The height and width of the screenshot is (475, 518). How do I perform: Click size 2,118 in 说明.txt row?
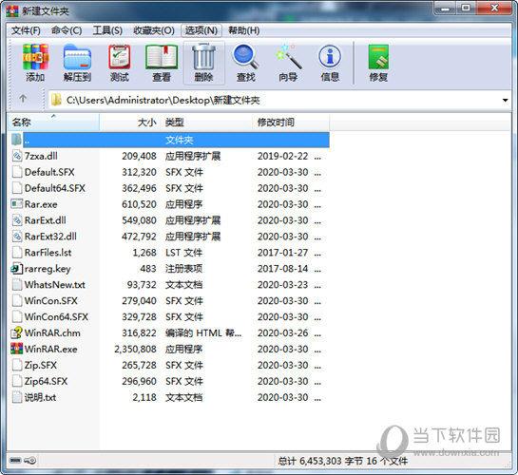[x=144, y=397]
